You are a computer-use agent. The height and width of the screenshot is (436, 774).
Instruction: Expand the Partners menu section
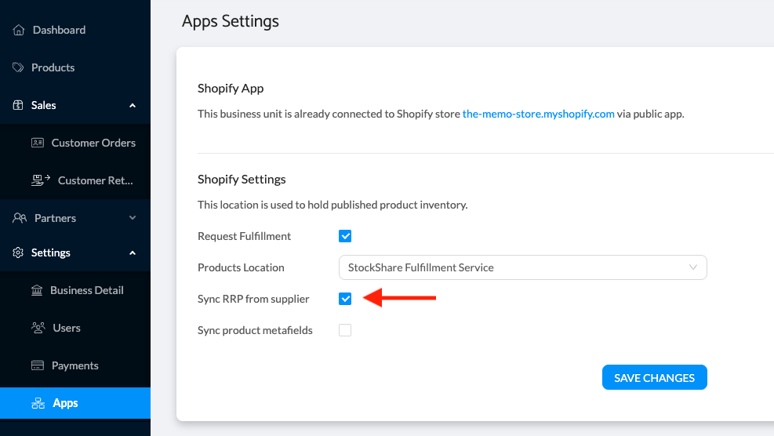(x=133, y=218)
